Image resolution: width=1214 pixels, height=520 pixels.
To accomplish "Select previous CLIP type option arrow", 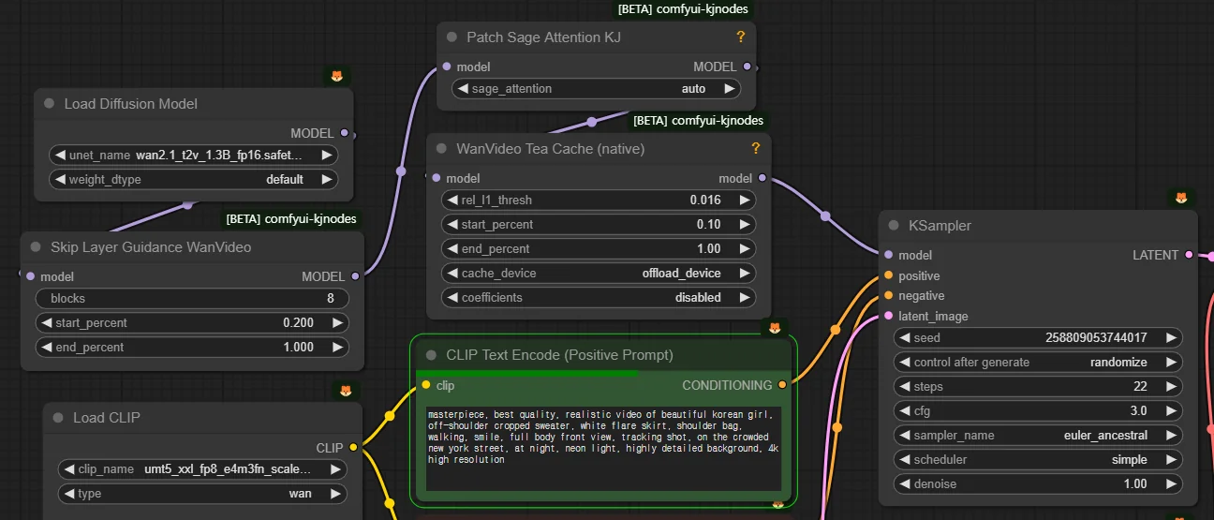I will 68,494.
